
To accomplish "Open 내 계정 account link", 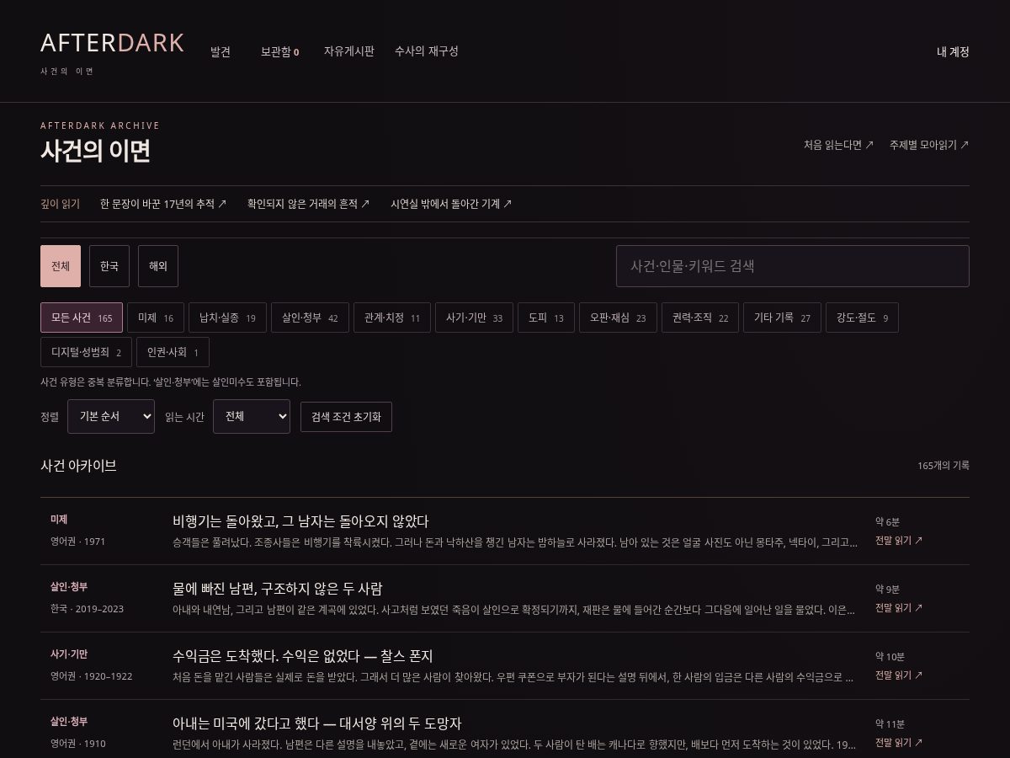I will click(953, 51).
